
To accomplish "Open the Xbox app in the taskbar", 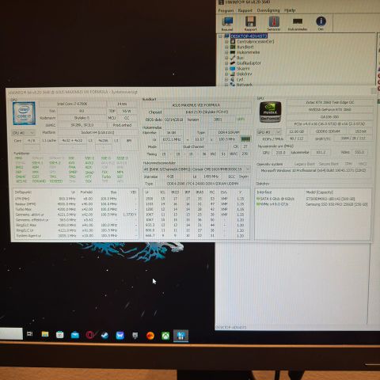I will pyautogui.click(x=165, y=336).
